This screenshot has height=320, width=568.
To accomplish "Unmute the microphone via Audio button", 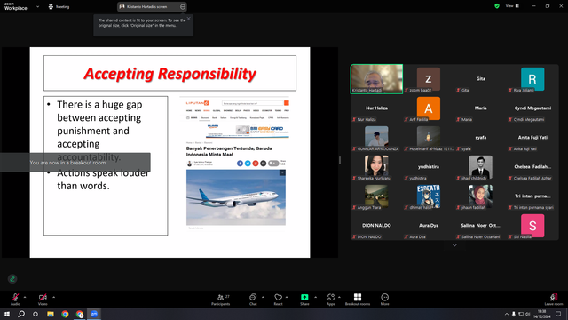I will (x=15, y=300).
